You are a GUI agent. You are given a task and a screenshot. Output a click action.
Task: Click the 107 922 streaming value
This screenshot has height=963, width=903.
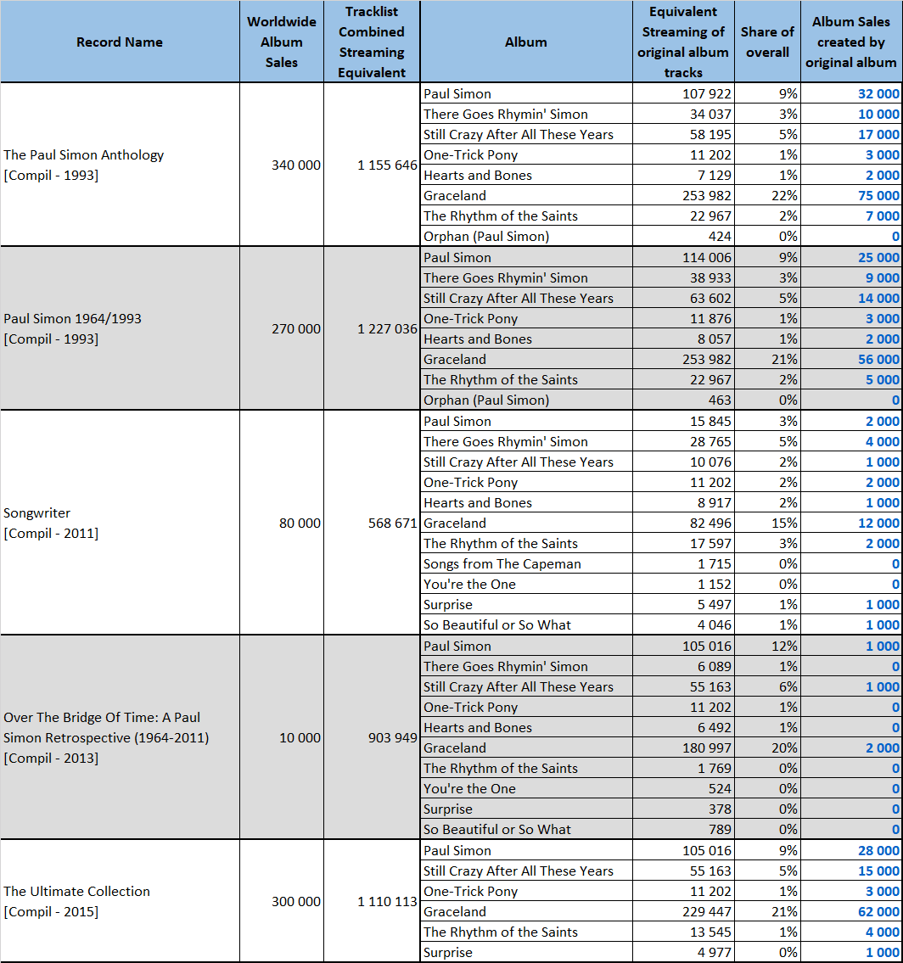click(683, 93)
